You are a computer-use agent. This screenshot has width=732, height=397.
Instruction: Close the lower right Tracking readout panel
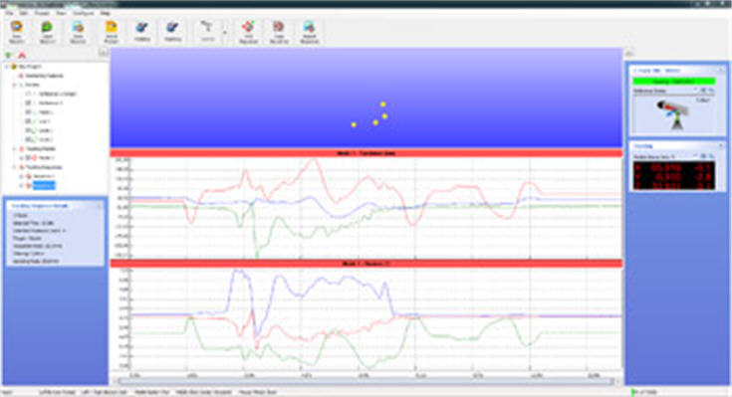click(721, 146)
